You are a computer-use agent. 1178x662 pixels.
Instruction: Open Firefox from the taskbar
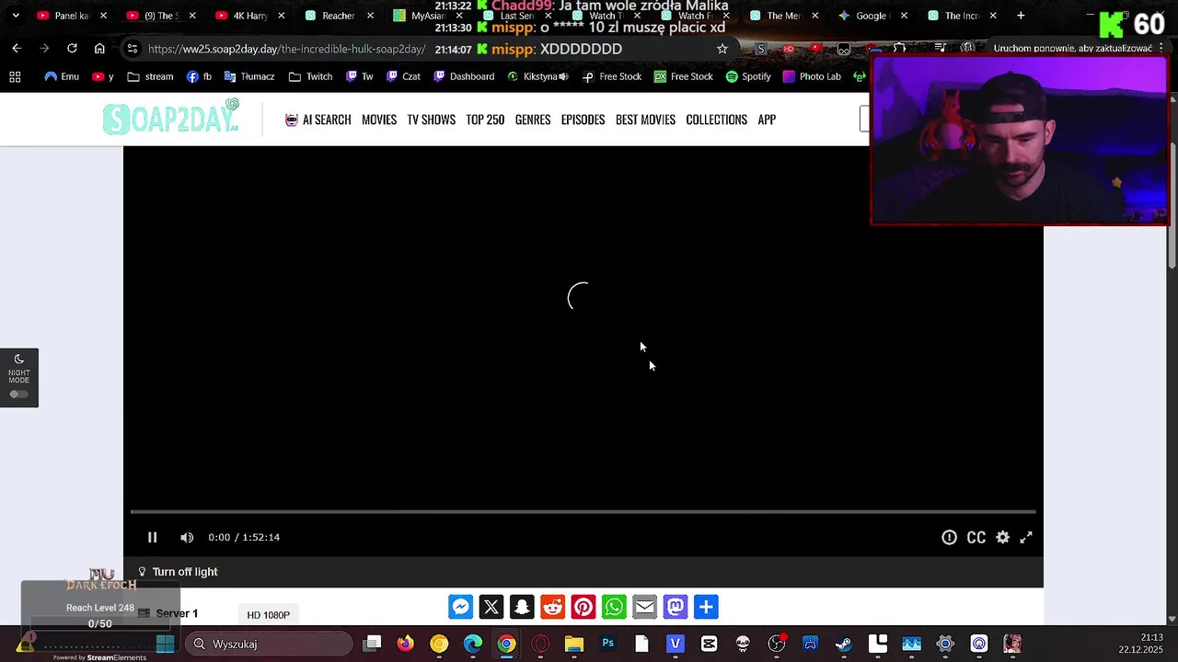(405, 644)
